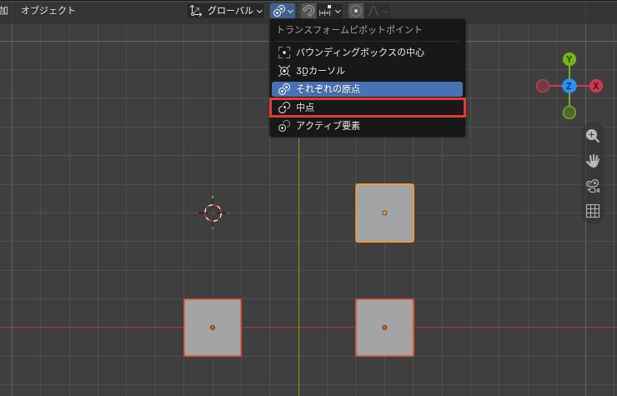This screenshot has height=396, width=617.
Task: Choose 中点 pivot point option
Action: (x=367, y=108)
